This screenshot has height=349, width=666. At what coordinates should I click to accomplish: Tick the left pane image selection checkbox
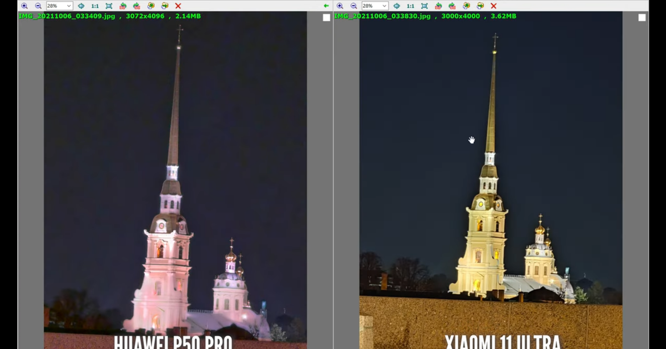326,18
